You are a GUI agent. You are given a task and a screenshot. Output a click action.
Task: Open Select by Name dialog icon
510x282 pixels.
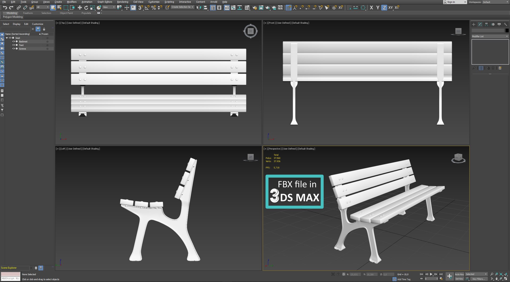[59, 8]
